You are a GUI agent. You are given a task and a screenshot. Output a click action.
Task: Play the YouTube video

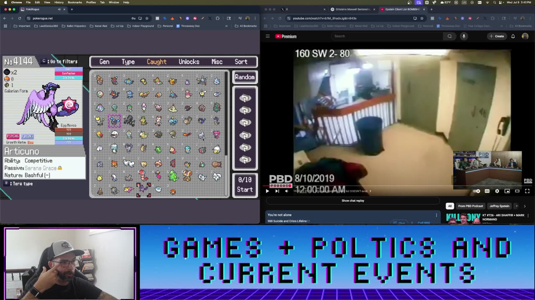(x=267, y=191)
